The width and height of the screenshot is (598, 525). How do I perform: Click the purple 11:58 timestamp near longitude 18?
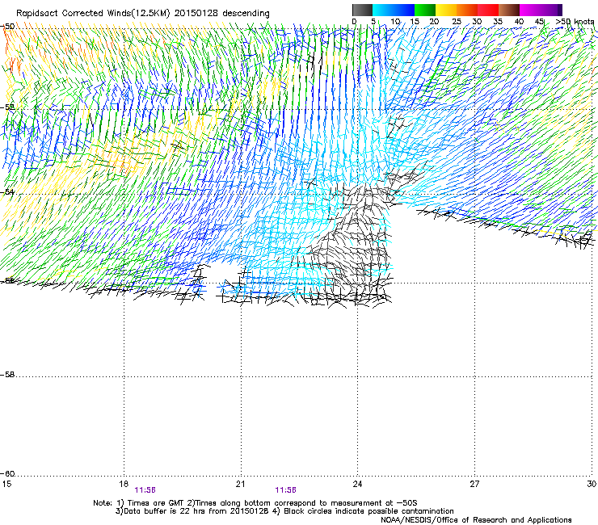(145, 490)
